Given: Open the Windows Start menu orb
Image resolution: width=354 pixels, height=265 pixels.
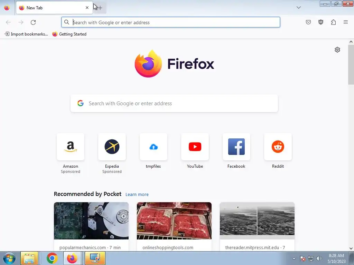Looking at the screenshot, I should tap(9, 258).
